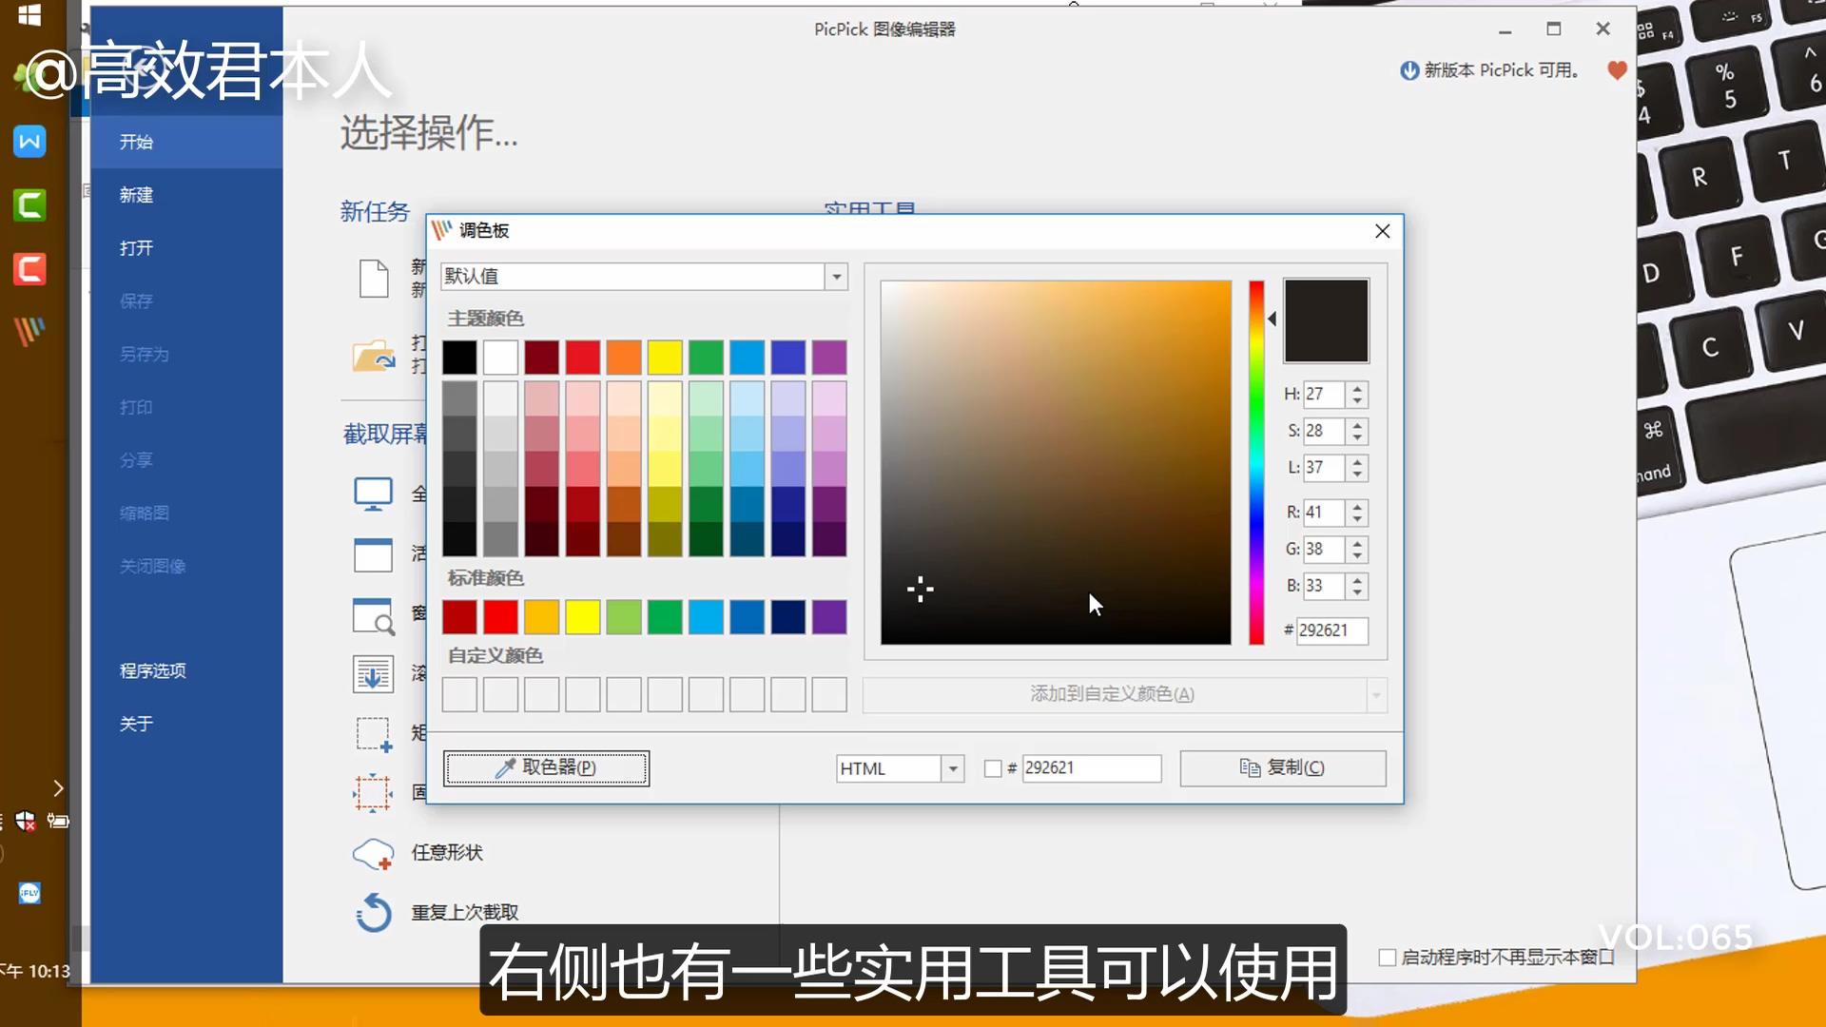Click the 复制 copy button
1826x1027 pixels.
(1283, 768)
